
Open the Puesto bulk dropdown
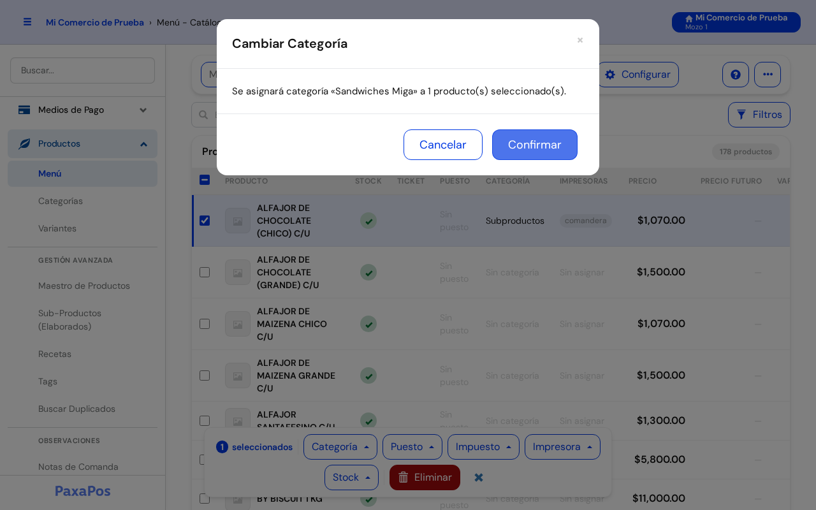tap(412, 447)
